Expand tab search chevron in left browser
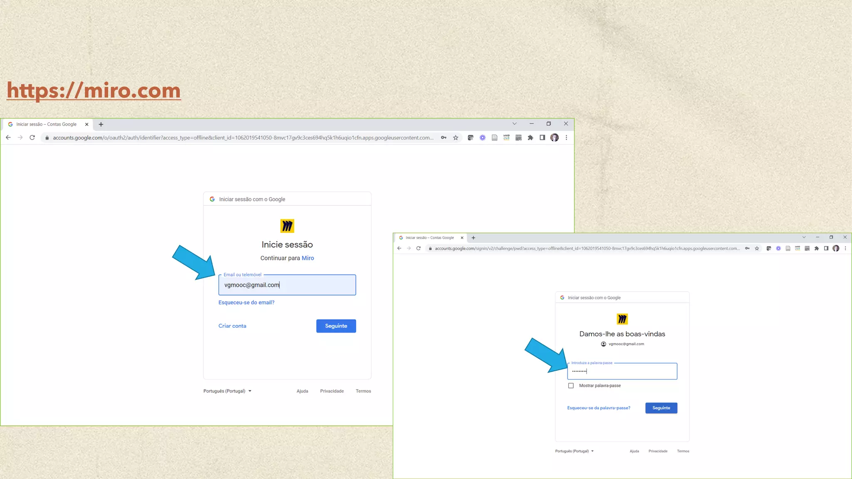The image size is (852, 479). coord(515,123)
